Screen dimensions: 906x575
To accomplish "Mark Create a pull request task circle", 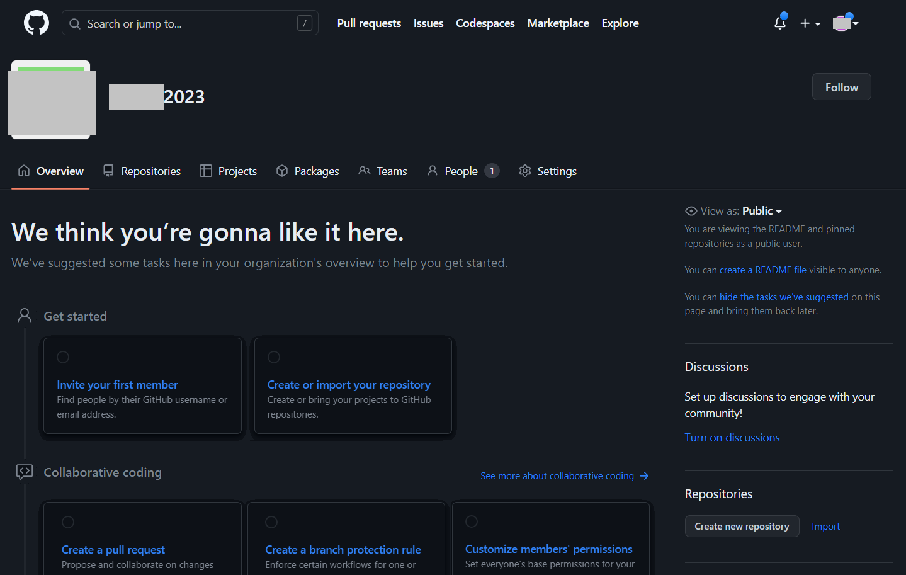I will (x=68, y=522).
